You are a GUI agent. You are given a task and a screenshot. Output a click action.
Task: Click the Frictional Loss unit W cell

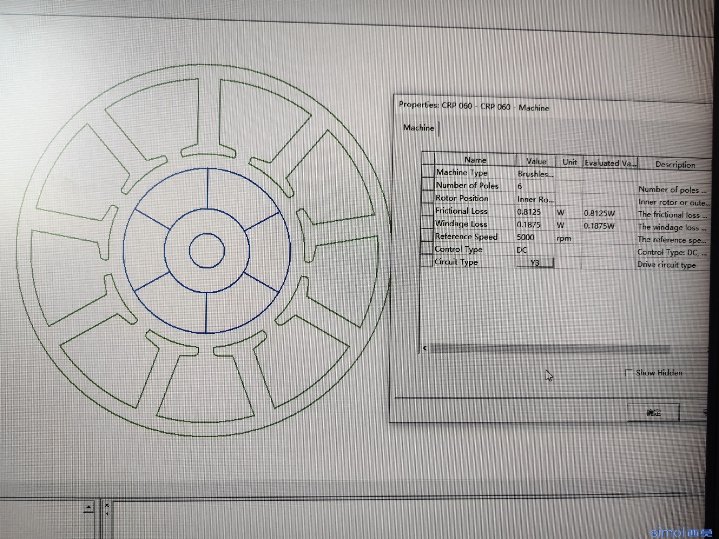569,213
